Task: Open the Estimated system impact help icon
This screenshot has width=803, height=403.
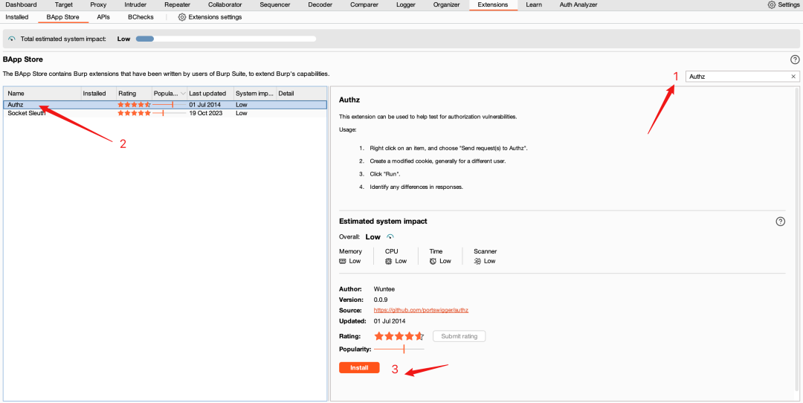Action: 780,222
